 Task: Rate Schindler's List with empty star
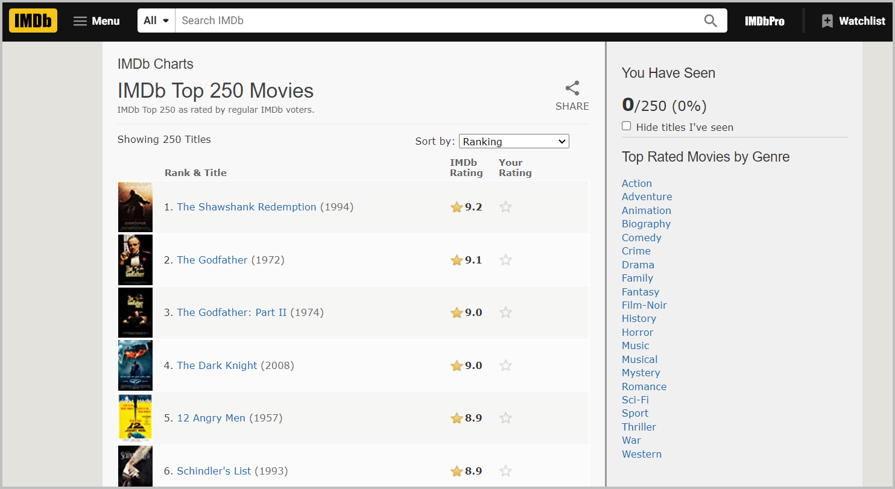[x=506, y=471]
